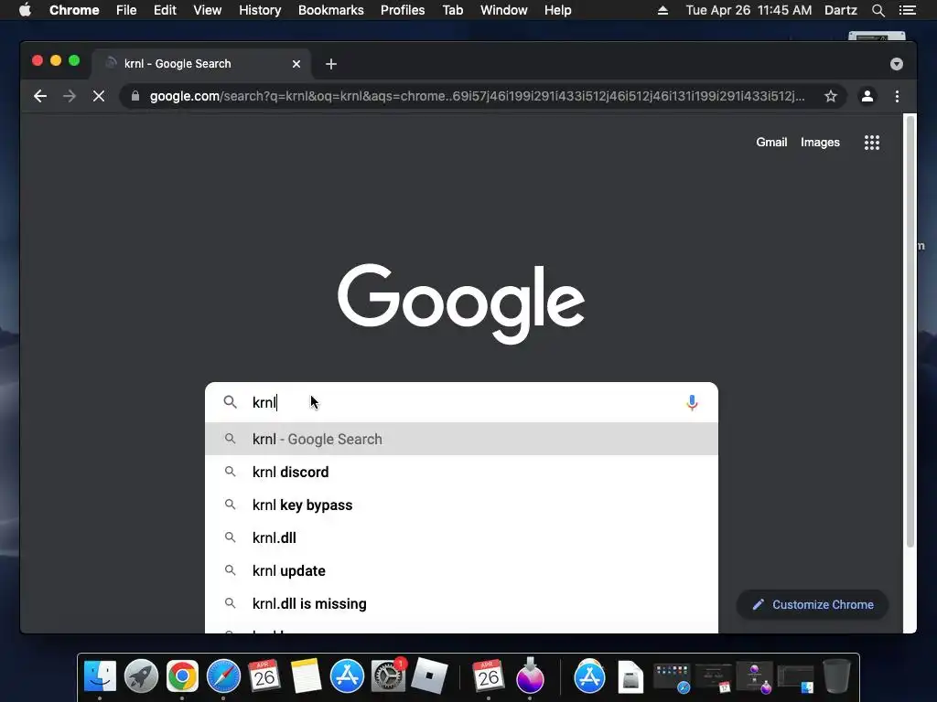Viewport: 937px width, 702px height.
Task: Open the tab search dropdown arrow
Action: (x=897, y=64)
